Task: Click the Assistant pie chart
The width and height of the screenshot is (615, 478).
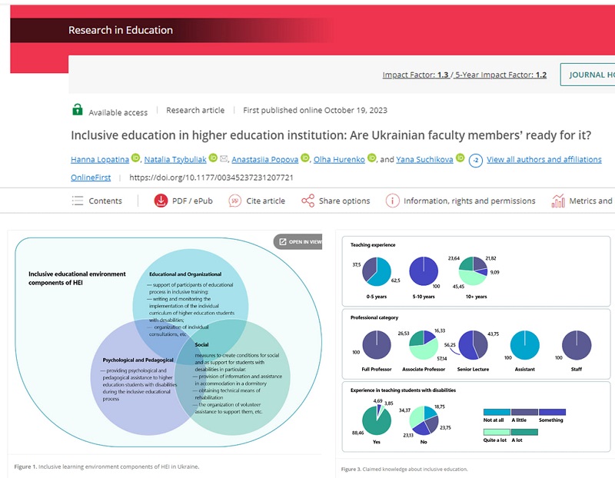Action: pyautogui.click(x=525, y=345)
